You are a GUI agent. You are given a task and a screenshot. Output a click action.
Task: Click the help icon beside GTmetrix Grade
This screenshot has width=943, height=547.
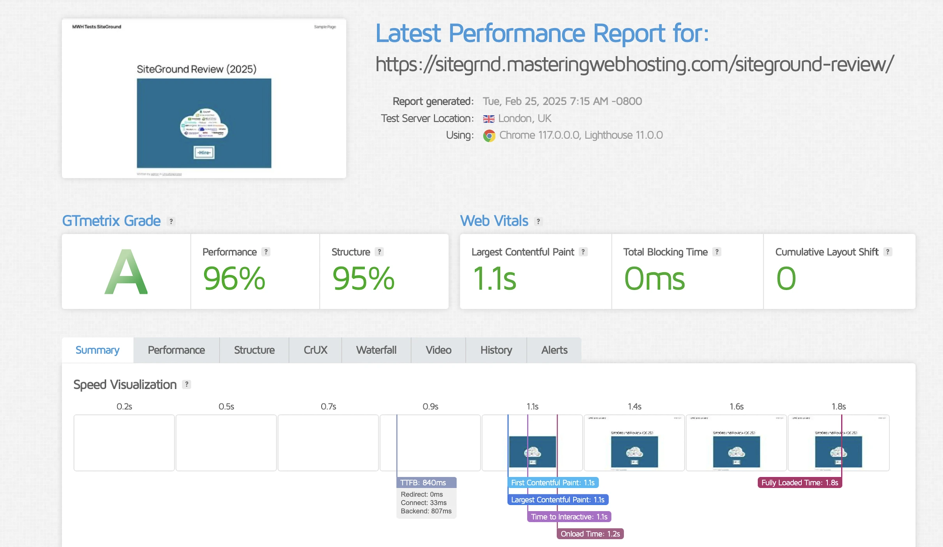coord(171,221)
